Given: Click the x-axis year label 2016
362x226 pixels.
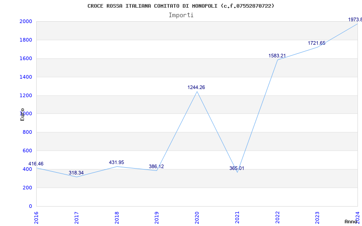Looking at the screenshot, I should (x=37, y=217).
